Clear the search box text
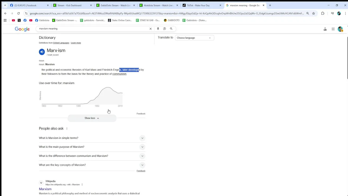 point(150,29)
